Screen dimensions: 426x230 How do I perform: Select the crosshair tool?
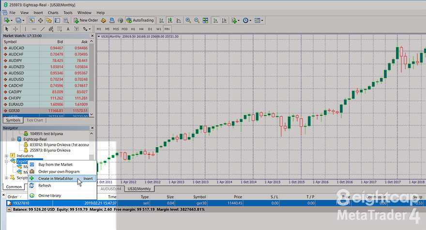15,29
